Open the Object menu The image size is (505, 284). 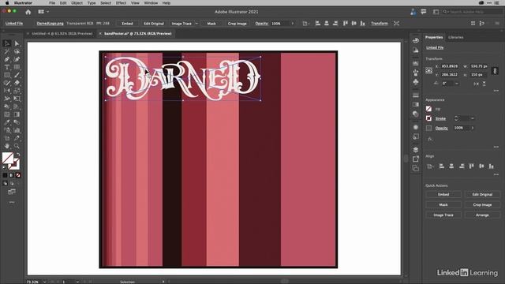click(77, 3)
